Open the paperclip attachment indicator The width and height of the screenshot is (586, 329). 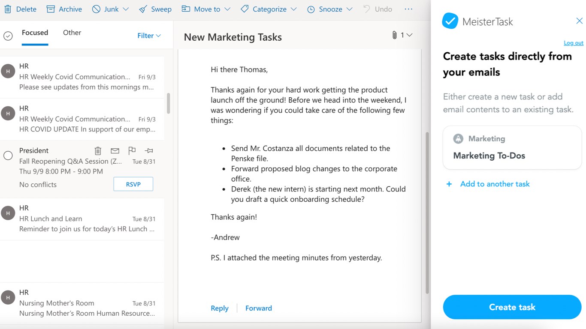pyautogui.click(x=394, y=35)
